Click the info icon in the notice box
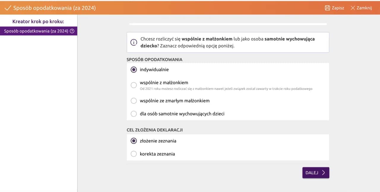Image resolution: width=380 pixels, height=192 pixels. (134, 42)
